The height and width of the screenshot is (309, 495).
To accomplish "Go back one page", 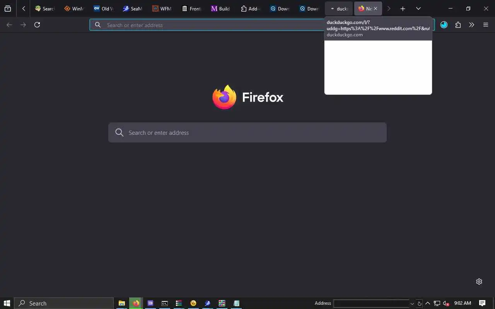I will pos(10,25).
